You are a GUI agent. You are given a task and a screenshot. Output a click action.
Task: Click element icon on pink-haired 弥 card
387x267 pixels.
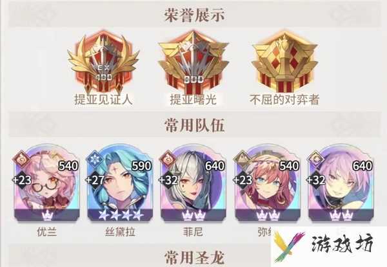tap(242, 158)
